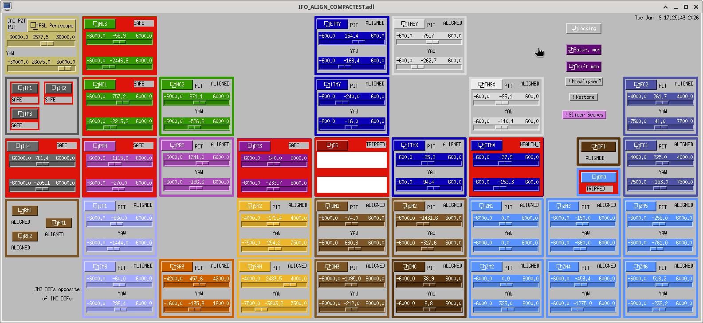Open the ITMY optic display
The image size is (703, 323).
tap(332, 85)
